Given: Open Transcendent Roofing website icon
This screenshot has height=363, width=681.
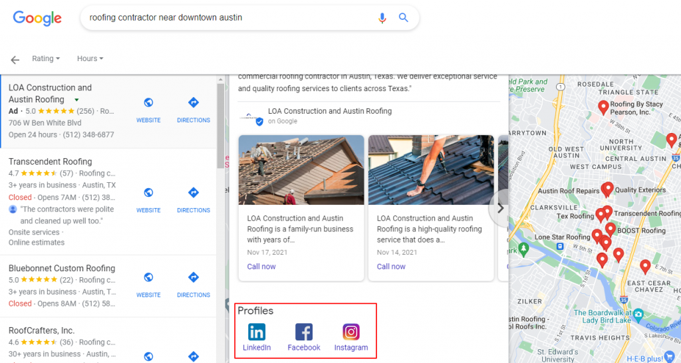Looking at the screenshot, I should click(x=148, y=192).
